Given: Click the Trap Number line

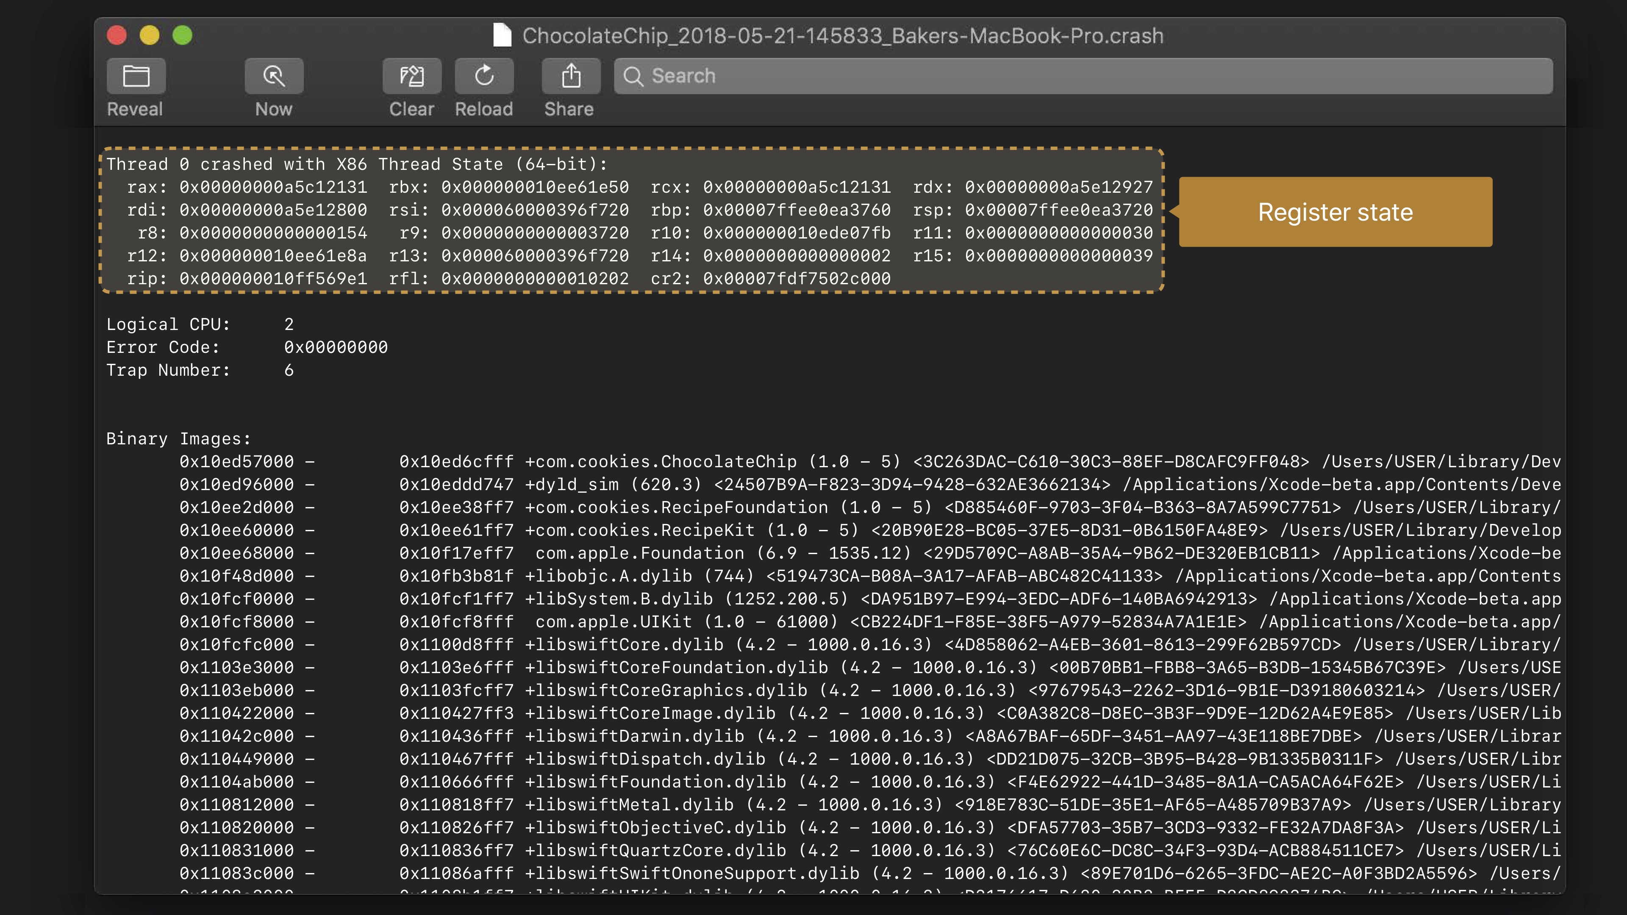Looking at the screenshot, I should [200, 370].
